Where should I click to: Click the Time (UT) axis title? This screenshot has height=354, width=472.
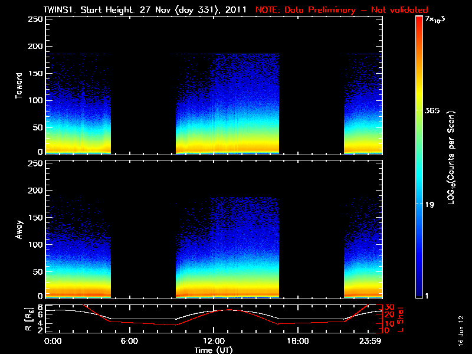pos(214,350)
